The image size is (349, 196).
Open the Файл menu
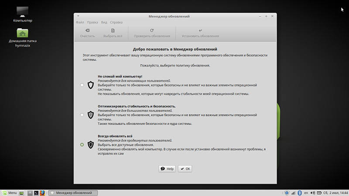pyautogui.click(x=80, y=22)
